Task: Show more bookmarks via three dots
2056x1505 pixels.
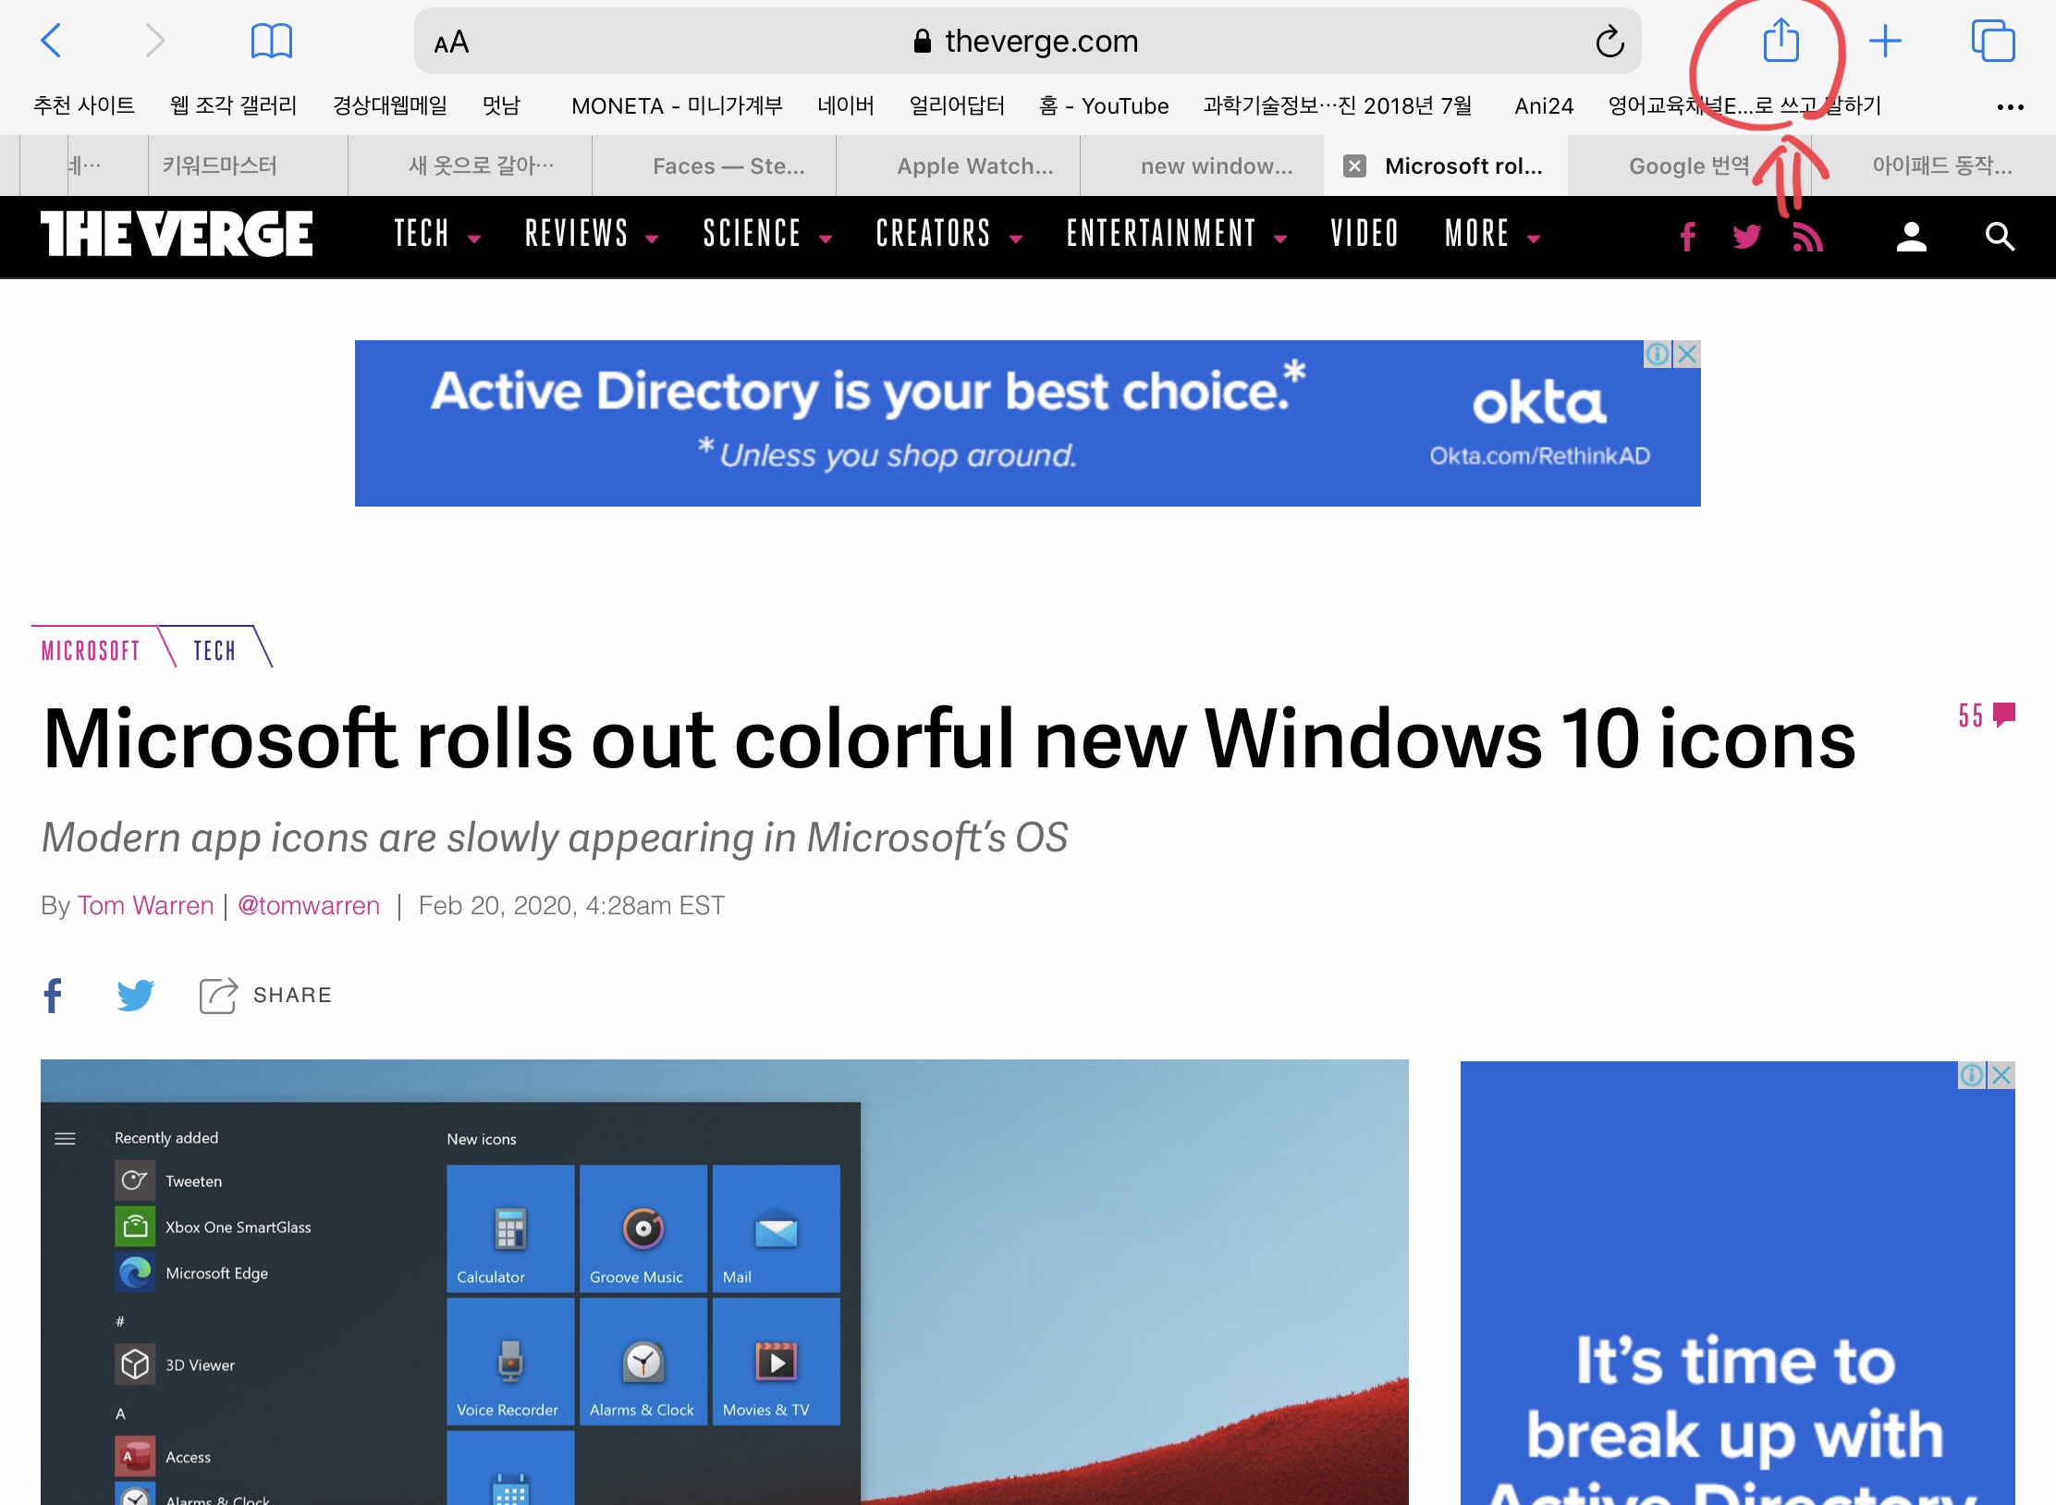Action: point(2010,107)
